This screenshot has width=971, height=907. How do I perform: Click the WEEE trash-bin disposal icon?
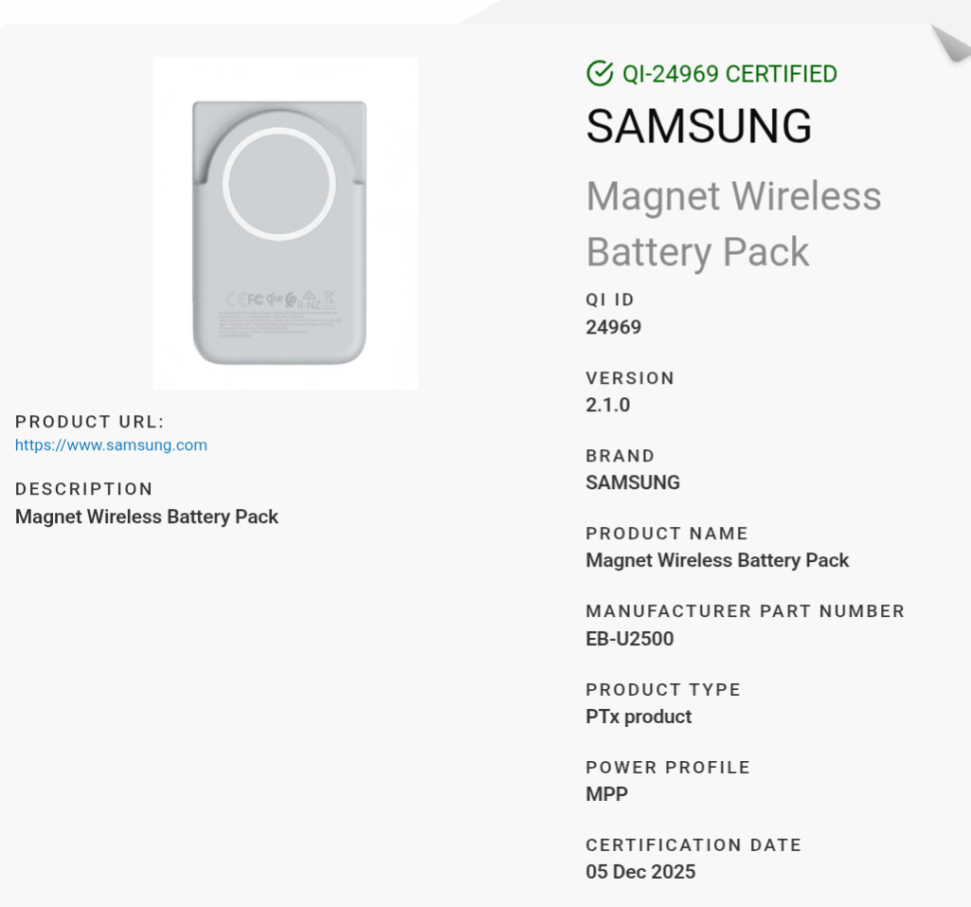click(x=330, y=299)
